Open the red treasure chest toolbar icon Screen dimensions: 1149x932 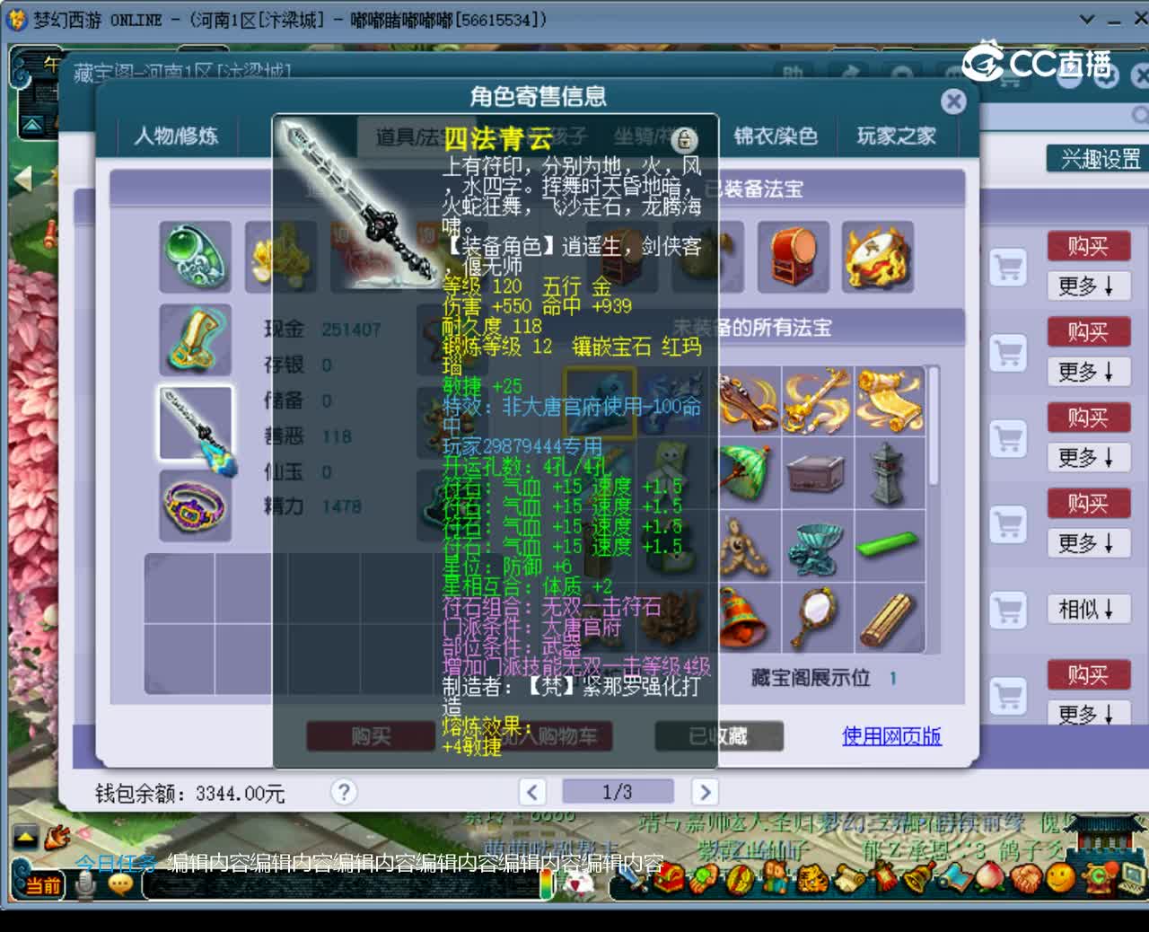pos(669,881)
